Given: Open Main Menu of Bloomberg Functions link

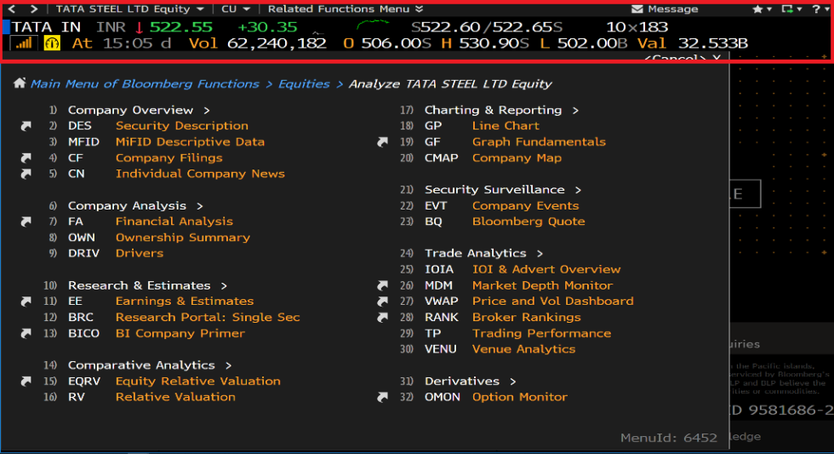Looking at the screenshot, I should point(145,83).
